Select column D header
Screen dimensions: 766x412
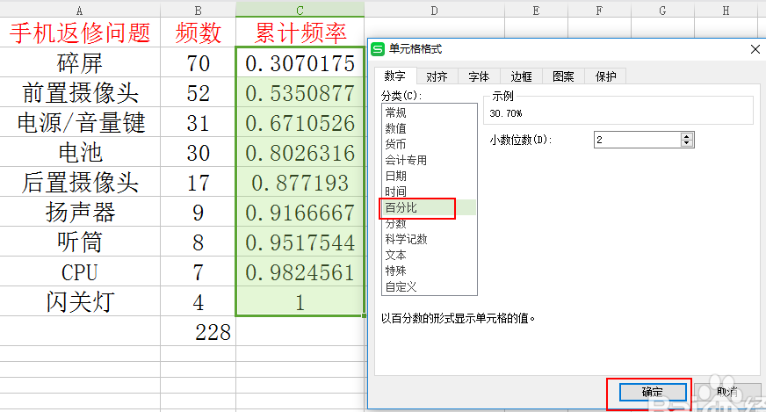click(434, 11)
